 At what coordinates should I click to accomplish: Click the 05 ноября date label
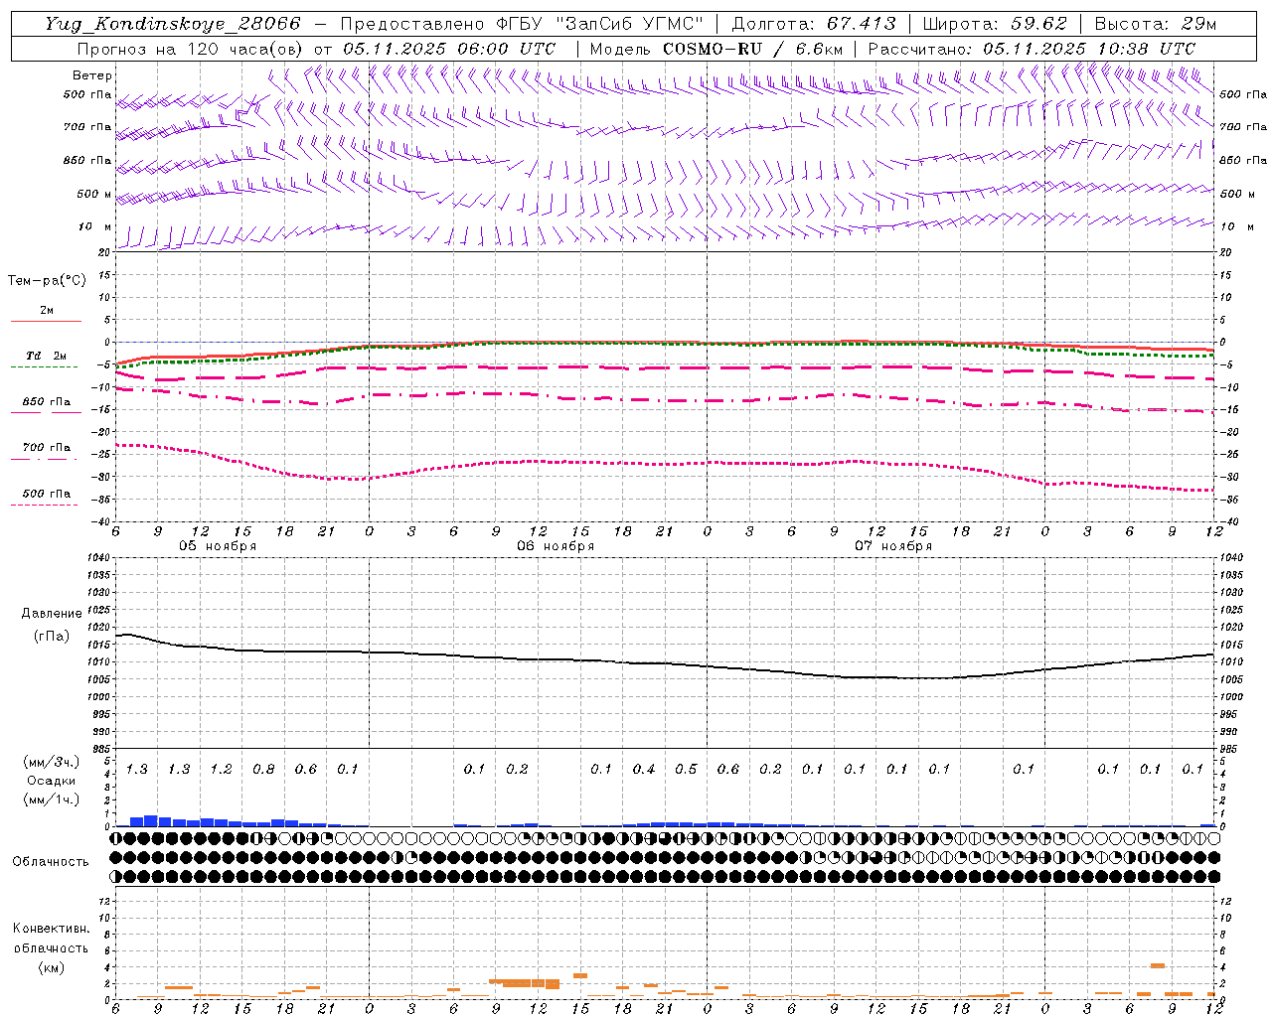[x=218, y=546]
